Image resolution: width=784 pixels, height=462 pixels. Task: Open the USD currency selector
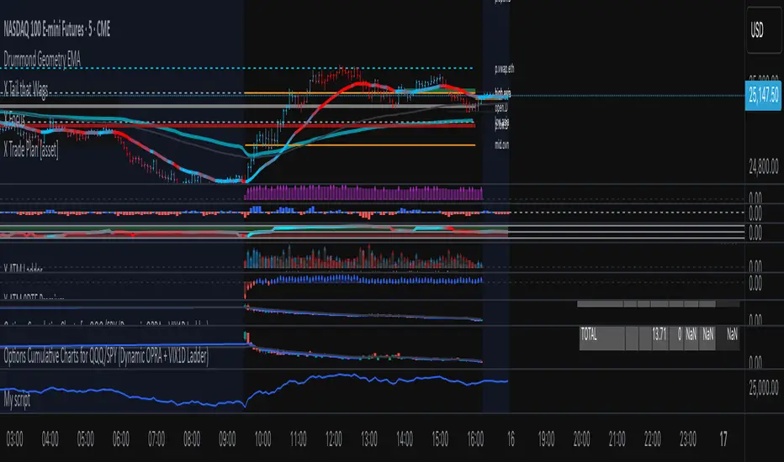[x=763, y=30]
